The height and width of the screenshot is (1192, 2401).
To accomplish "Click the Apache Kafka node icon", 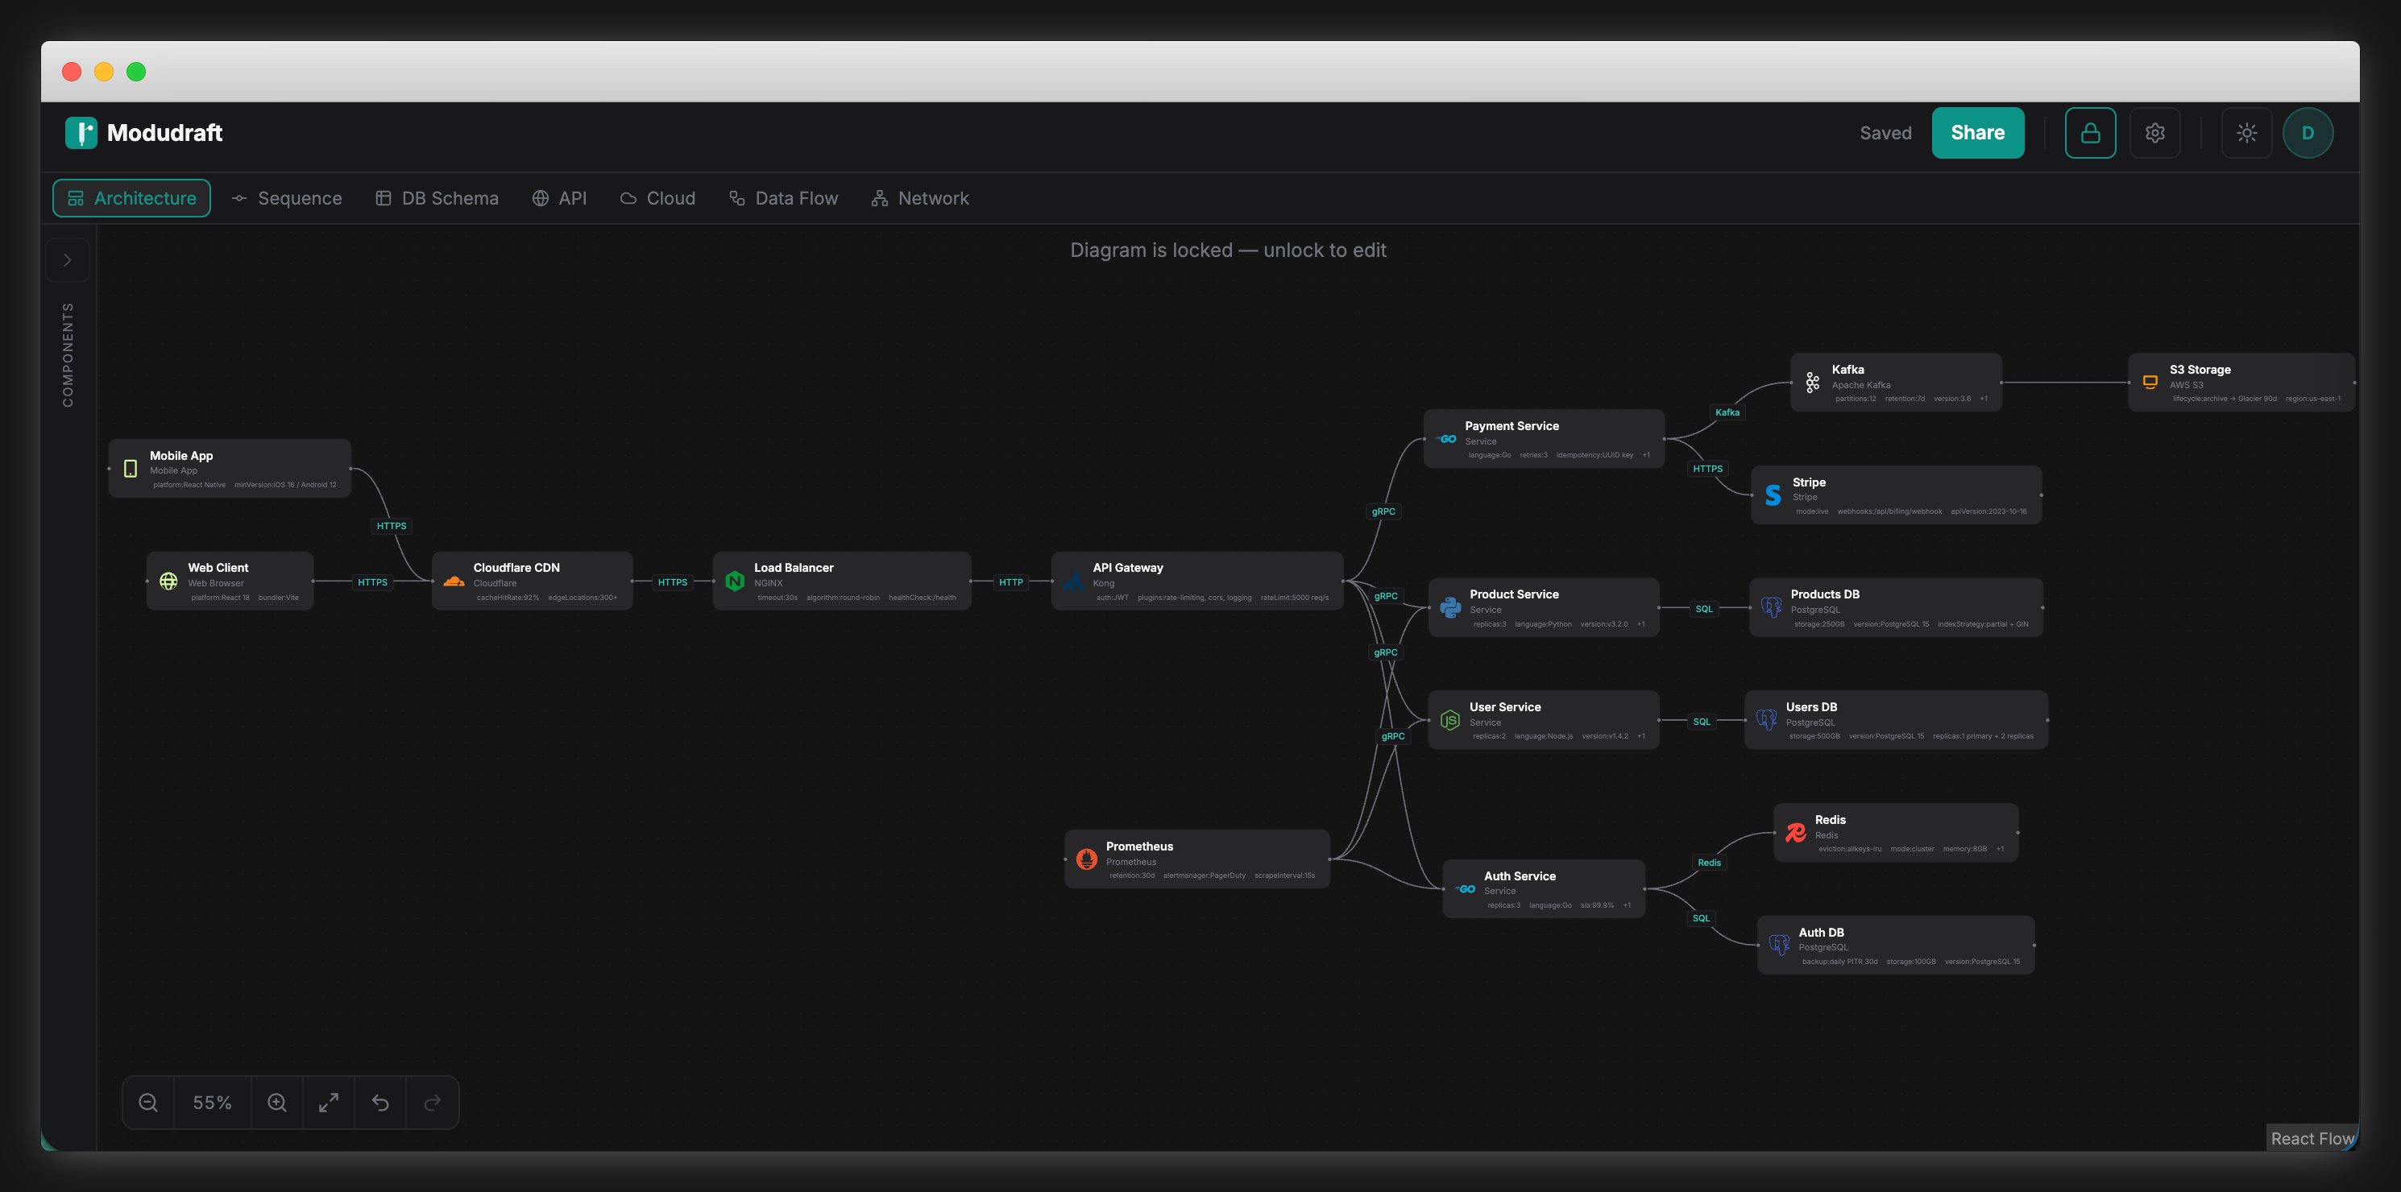I will coord(1812,382).
